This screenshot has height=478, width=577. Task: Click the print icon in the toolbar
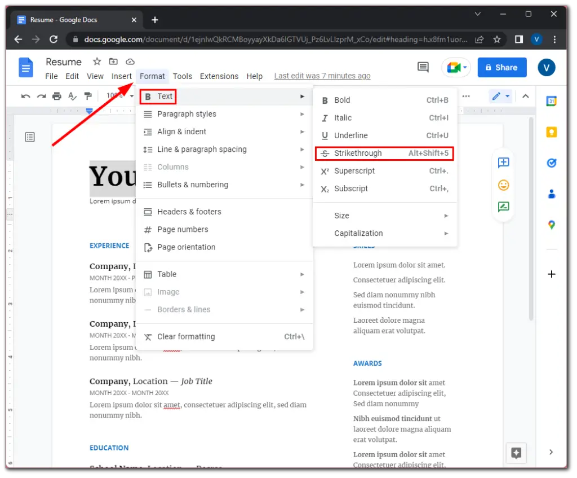tap(56, 97)
